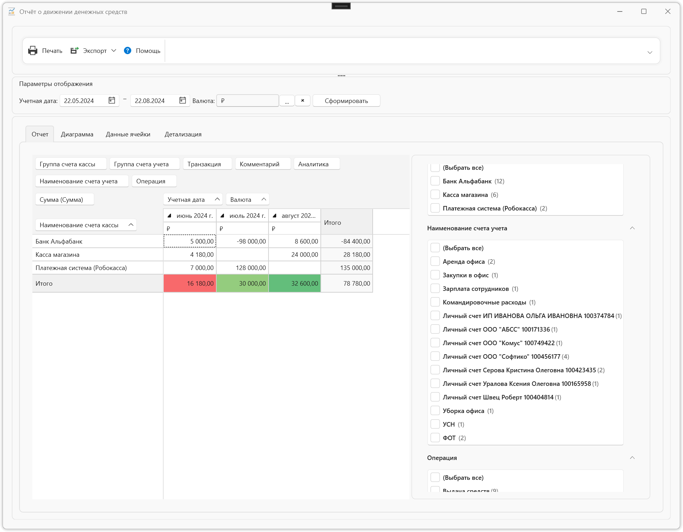683x532 pixels.
Task: Click the printer icon for Печать
Action: tap(33, 50)
